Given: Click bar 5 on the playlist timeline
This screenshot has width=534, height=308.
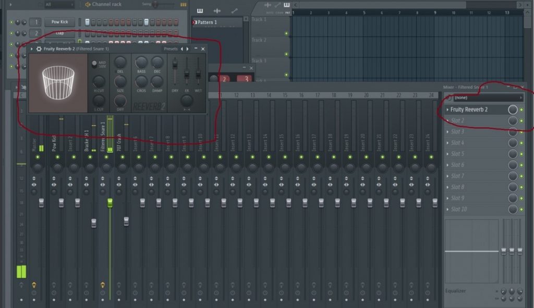Looking at the screenshot, I should pos(364,13).
